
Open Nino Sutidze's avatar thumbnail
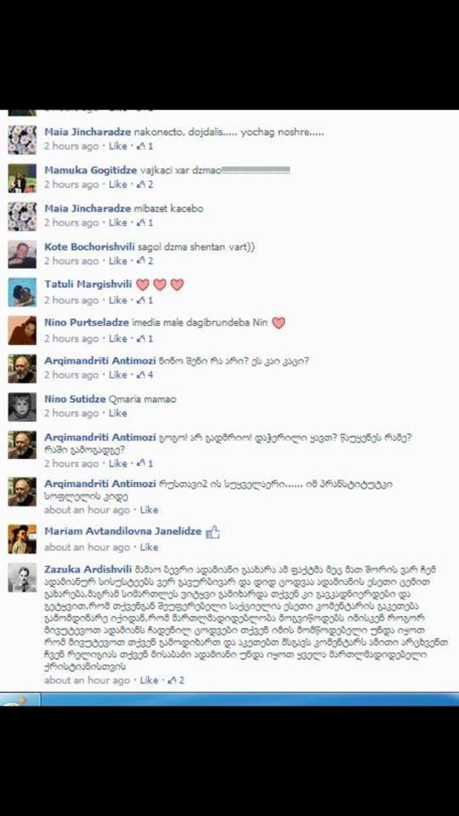pos(22,407)
